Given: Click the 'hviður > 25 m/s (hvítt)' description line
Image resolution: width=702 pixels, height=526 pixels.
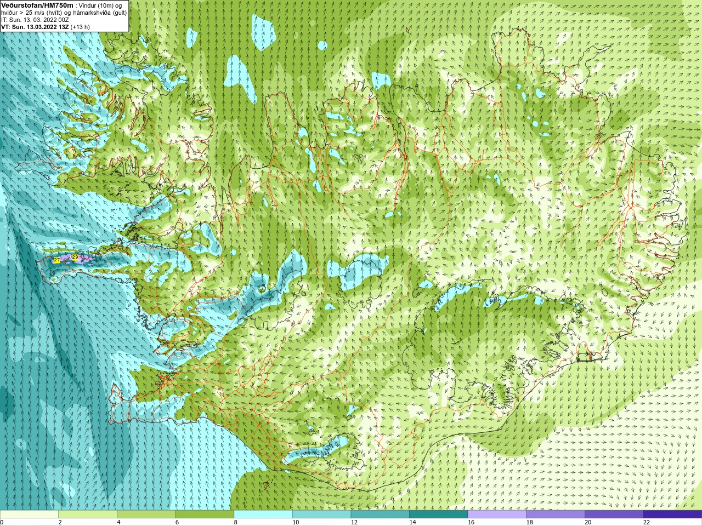Looking at the screenshot, I should point(64,13).
